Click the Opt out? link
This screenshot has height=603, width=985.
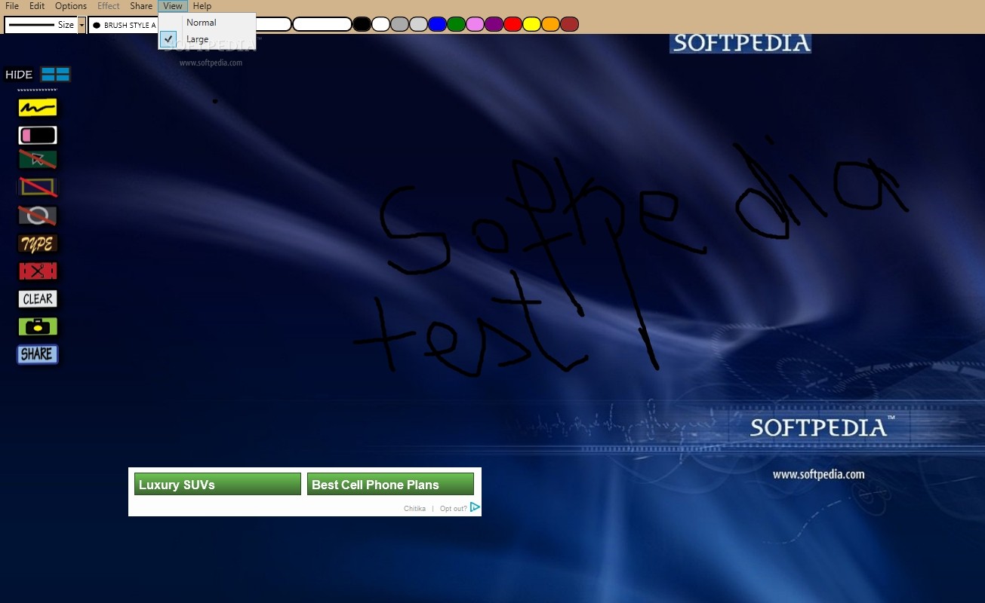(x=453, y=509)
